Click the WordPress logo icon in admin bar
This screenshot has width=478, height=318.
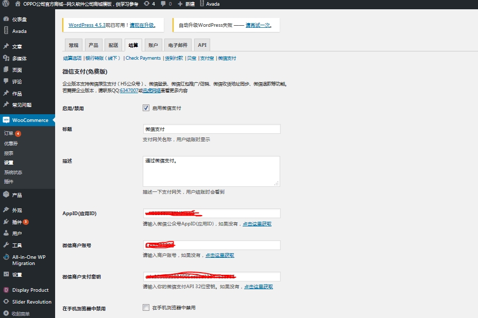(6, 4)
